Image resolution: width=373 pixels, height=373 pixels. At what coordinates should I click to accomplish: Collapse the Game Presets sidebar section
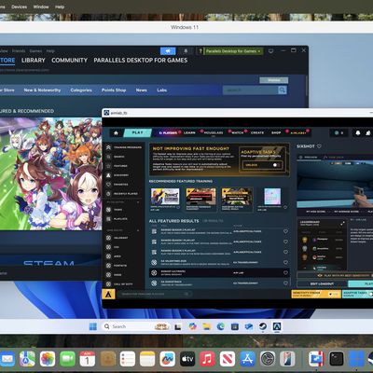[x=138, y=230]
